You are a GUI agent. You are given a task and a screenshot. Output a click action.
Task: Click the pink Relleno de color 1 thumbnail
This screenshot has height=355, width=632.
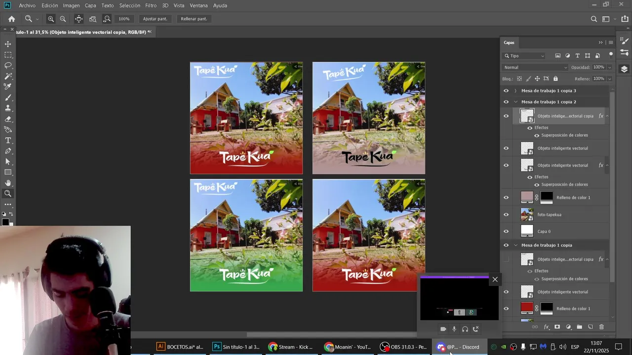click(x=527, y=198)
